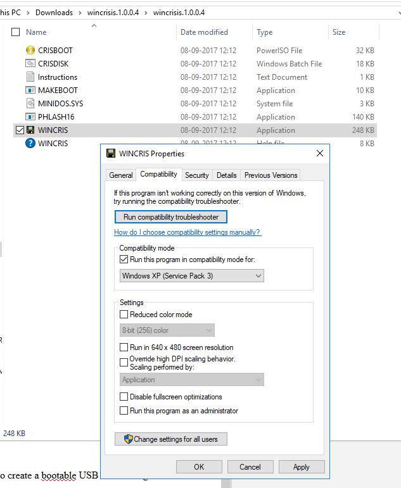Open the 8-bit (256) color dropdown
Viewport: 401px width, 488px height.
[167, 330]
